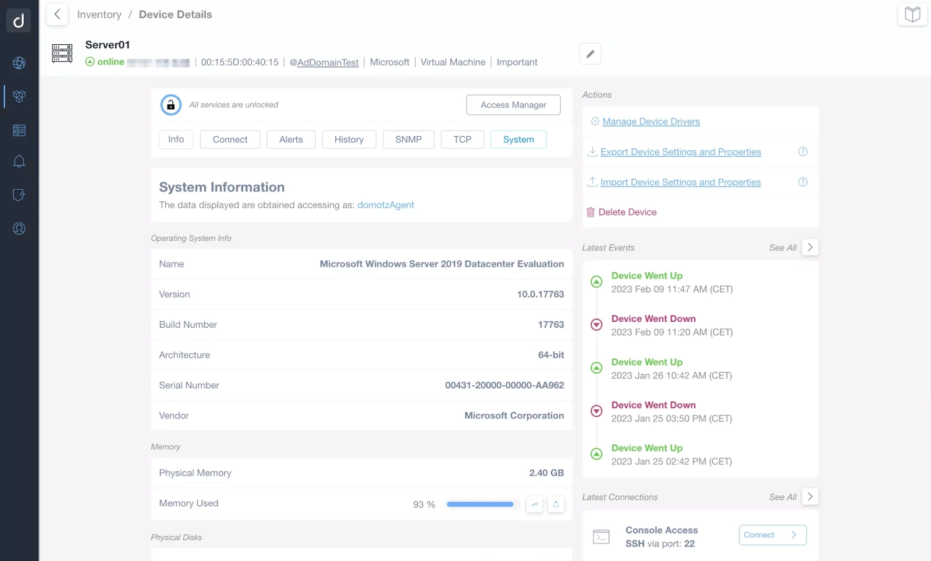
Task: Click the Server01 device name
Action: pyautogui.click(x=108, y=45)
